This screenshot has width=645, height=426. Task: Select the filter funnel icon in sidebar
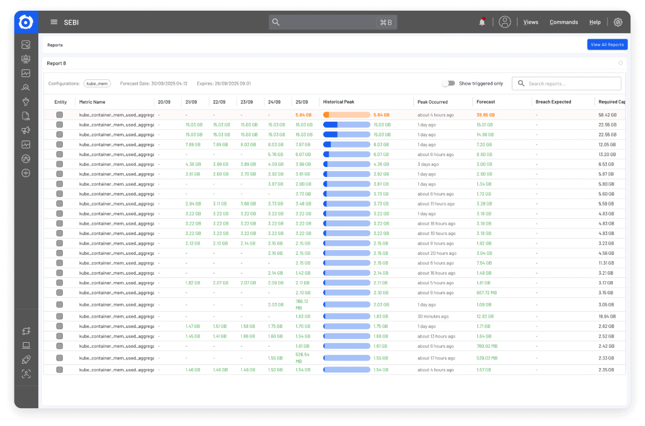[x=26, y=101]
